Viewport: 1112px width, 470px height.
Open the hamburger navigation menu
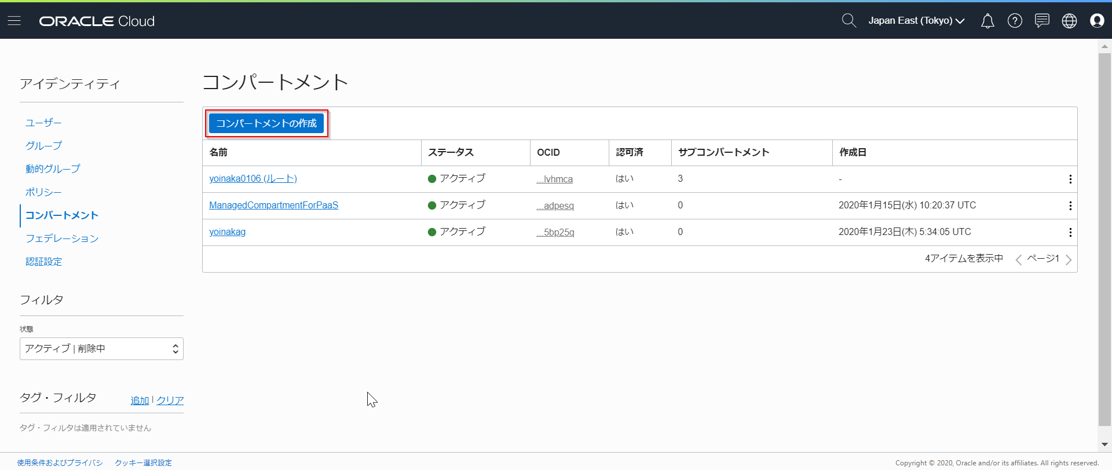pos(14,21)
